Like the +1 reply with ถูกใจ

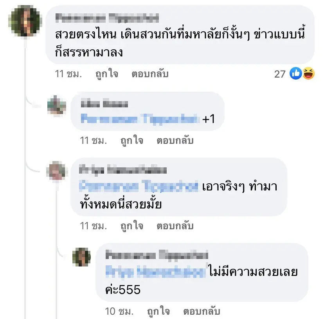pyautogui.click(x=132, y=141)
